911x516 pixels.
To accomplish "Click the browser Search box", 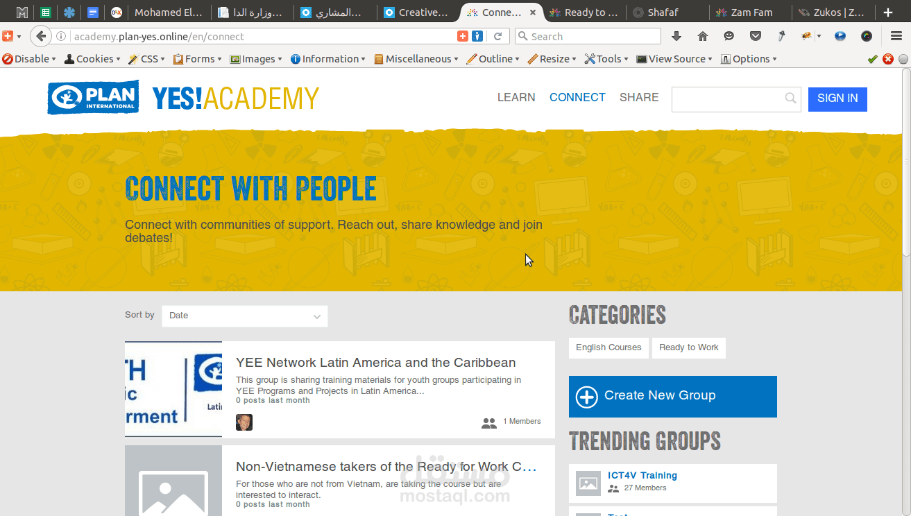I will (x=588, y=36).
